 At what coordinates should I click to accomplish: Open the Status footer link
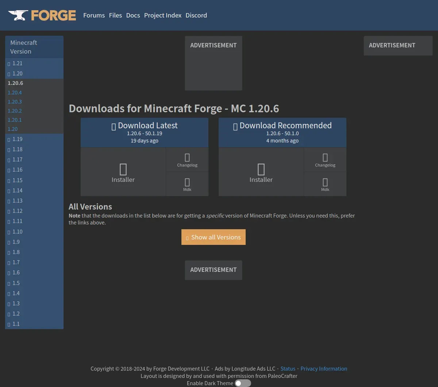click(288, 369)
